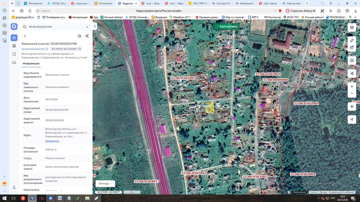Screen dimensions: 360x202
Task: Click Спросить Алису AI button
Action: [301, 11]
